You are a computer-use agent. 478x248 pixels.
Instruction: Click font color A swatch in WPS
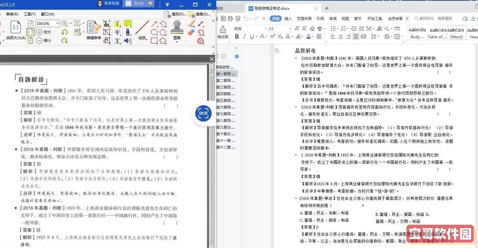(308, 37)
